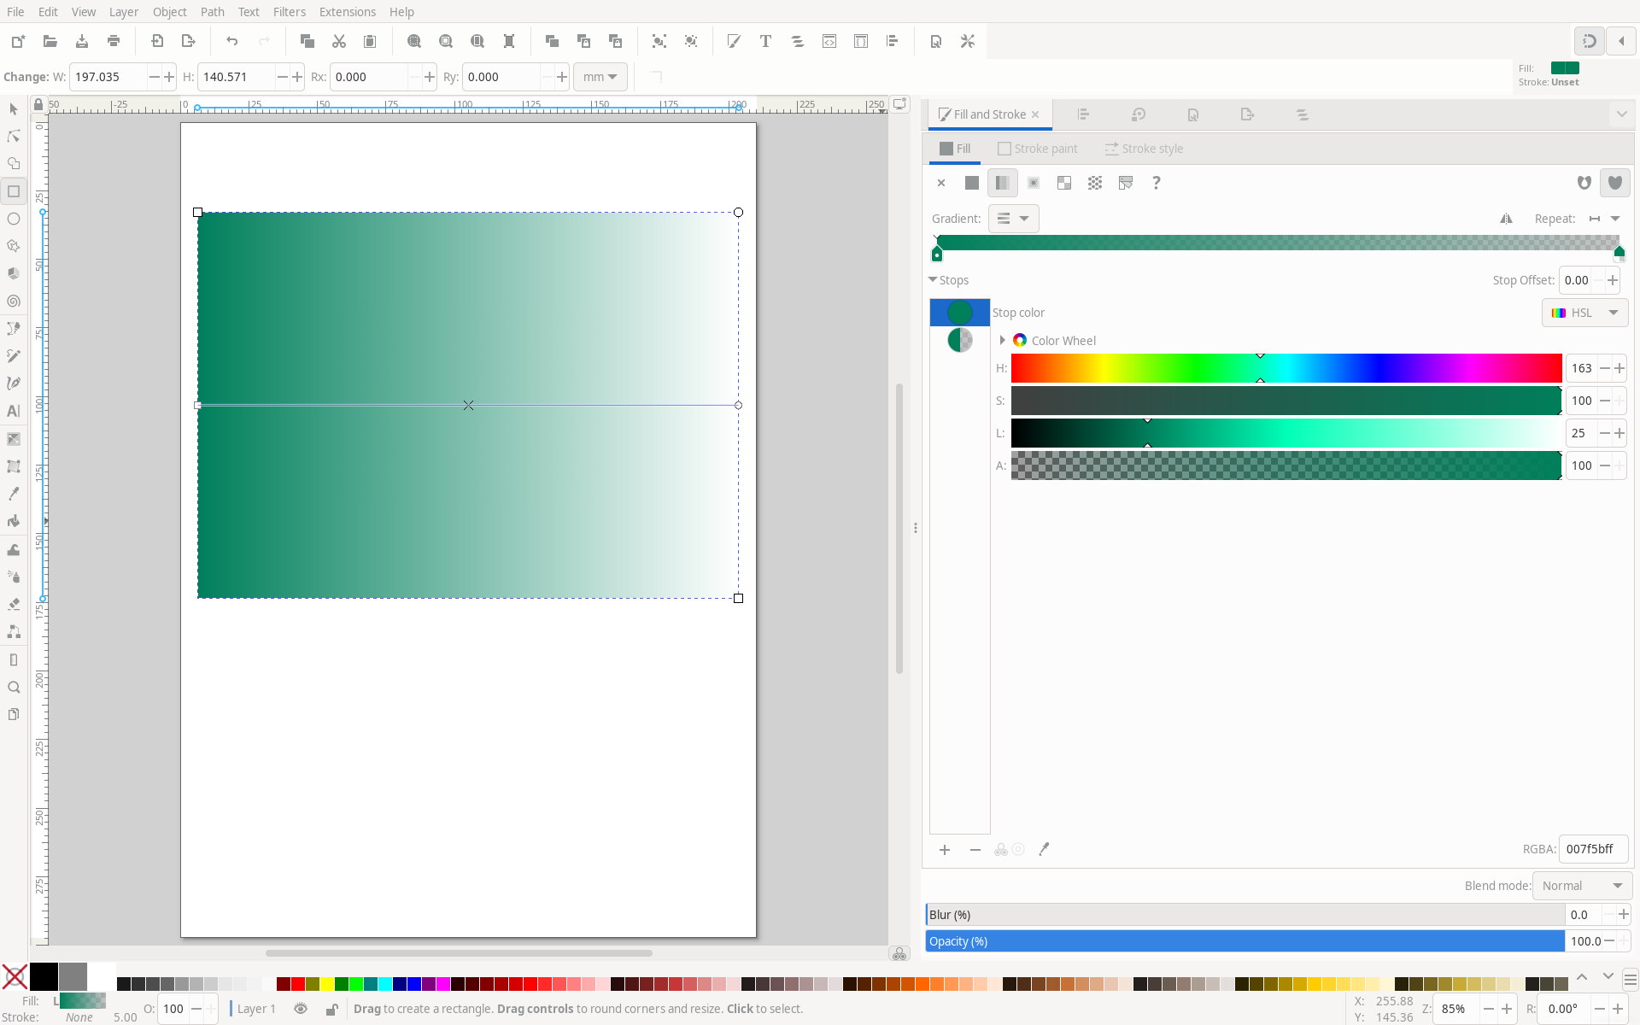This screenshot has height=1025, width=1640.
Task: Expand the Color Wheel section
Action: (x=1003, y=340)
